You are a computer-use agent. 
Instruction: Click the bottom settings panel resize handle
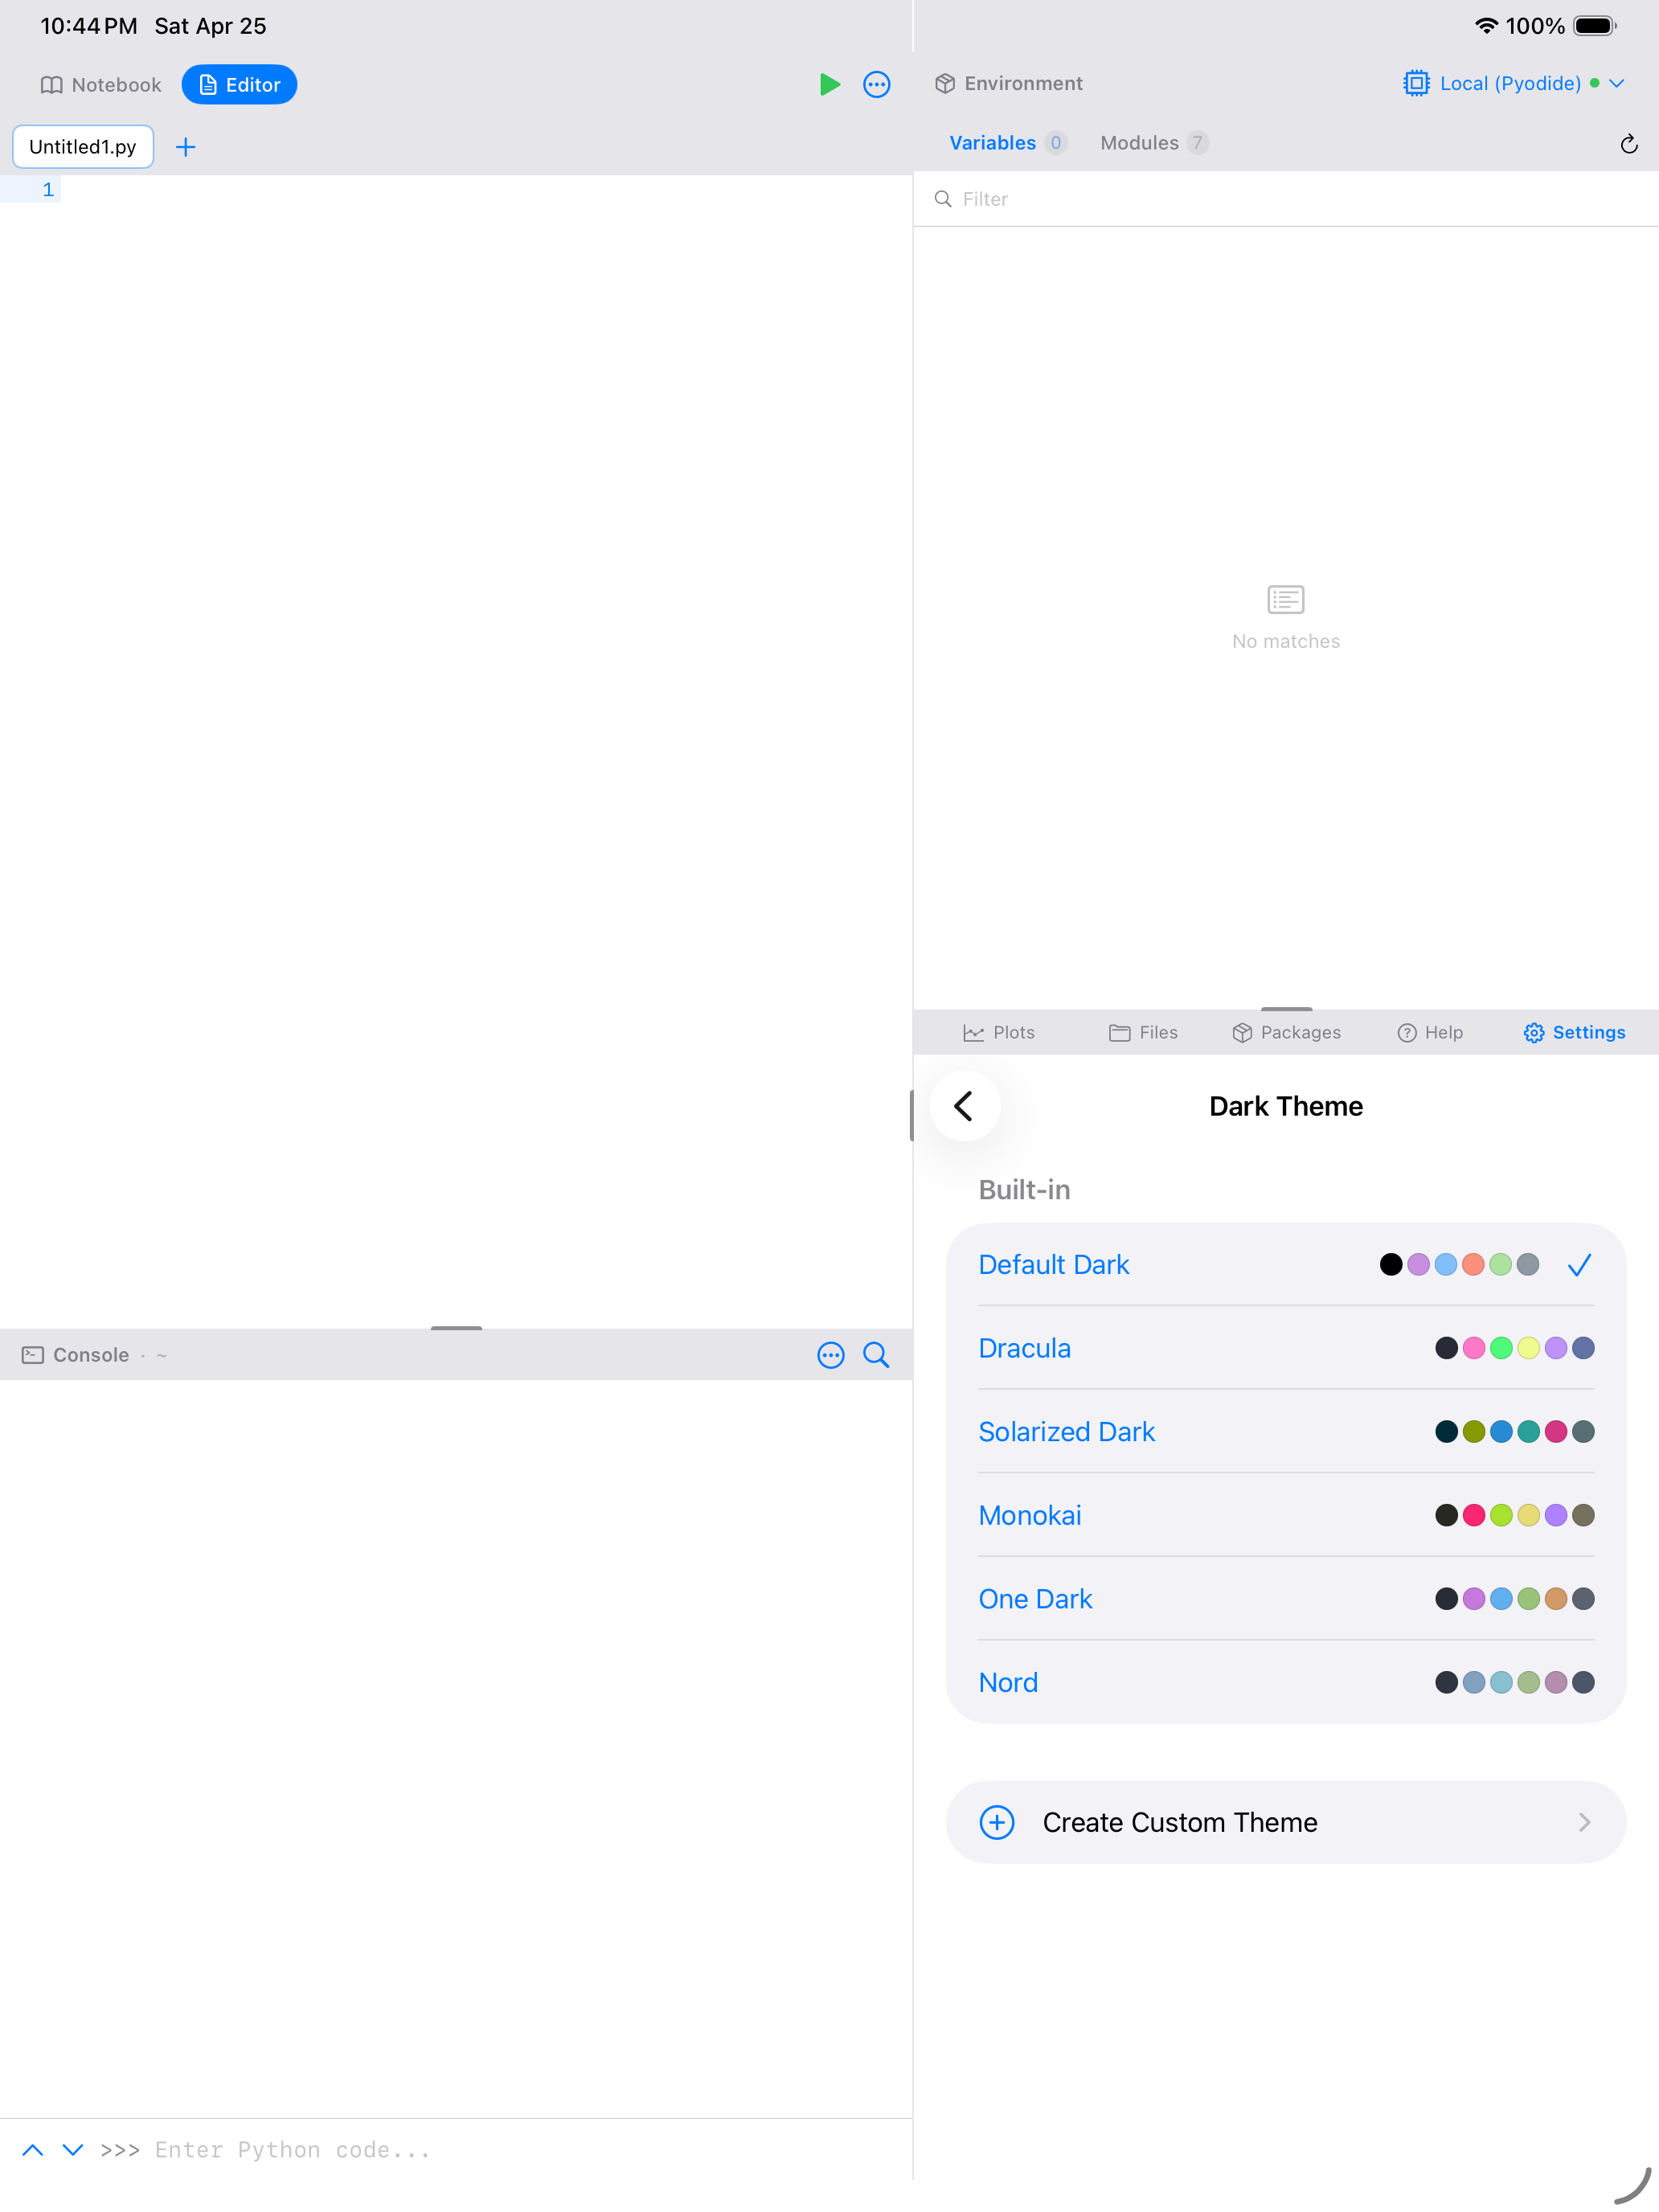click(x=1286, y=1009)
